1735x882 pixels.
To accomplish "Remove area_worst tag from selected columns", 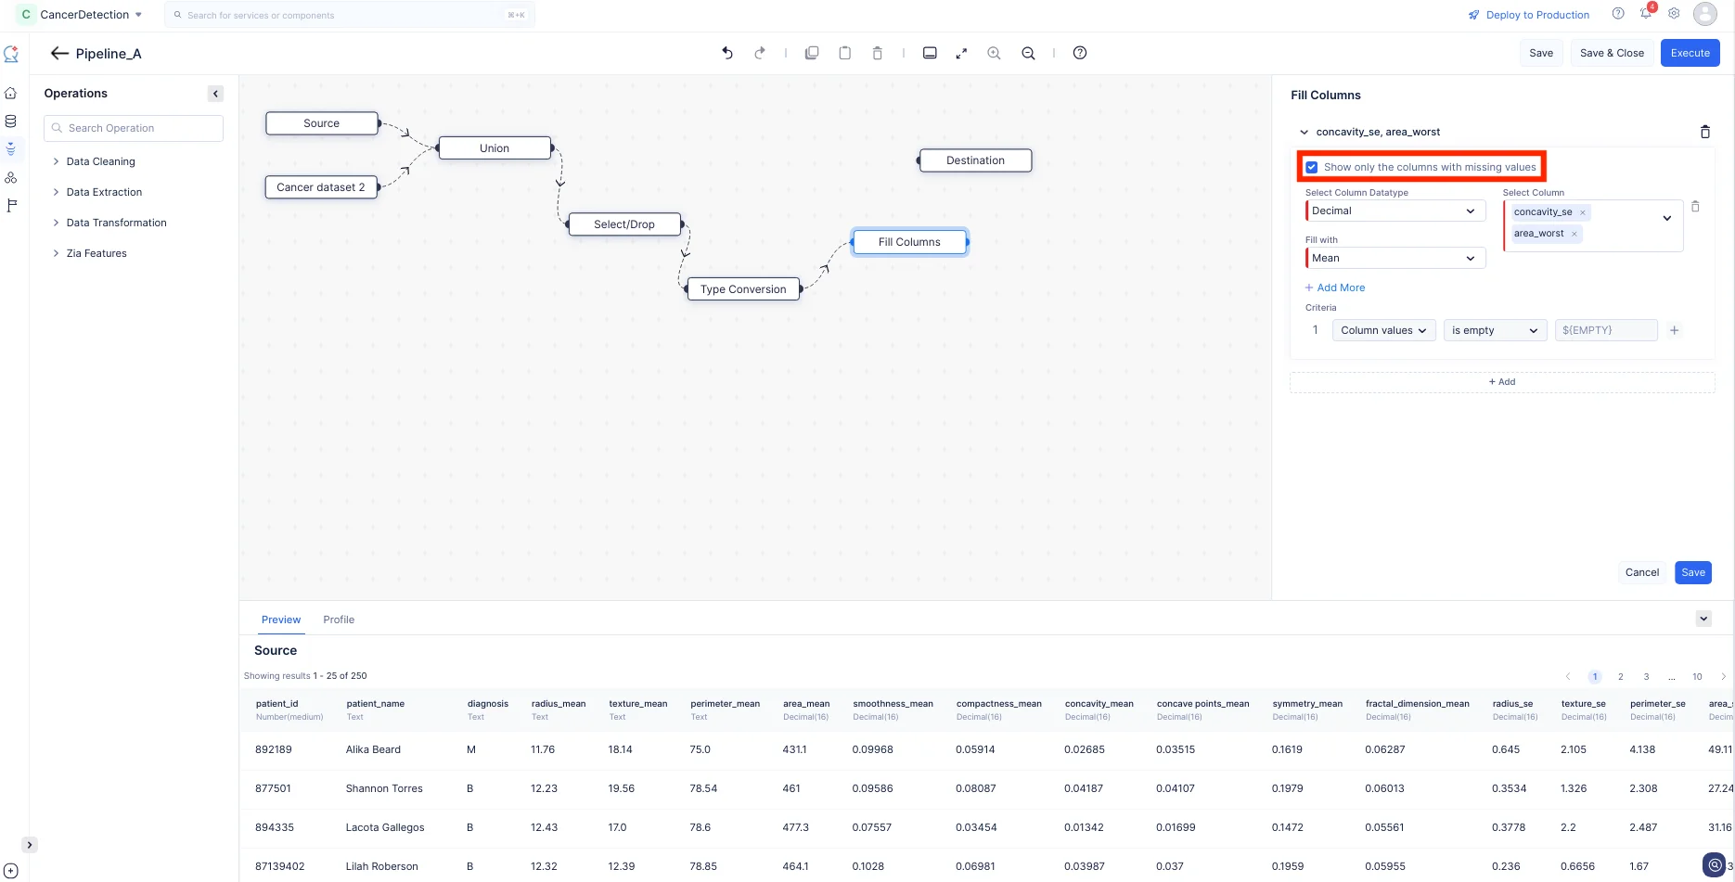I will point(1574,234).
